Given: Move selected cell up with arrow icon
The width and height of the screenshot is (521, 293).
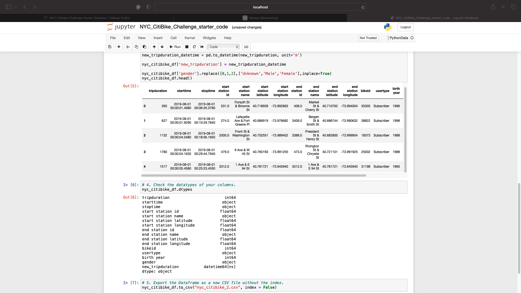Looking at the screenshot, I should point(154,47).
